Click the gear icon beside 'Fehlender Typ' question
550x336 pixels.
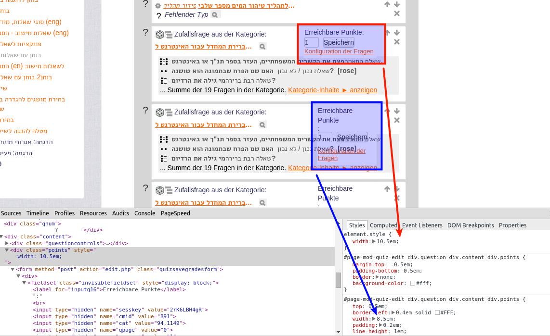158,6
